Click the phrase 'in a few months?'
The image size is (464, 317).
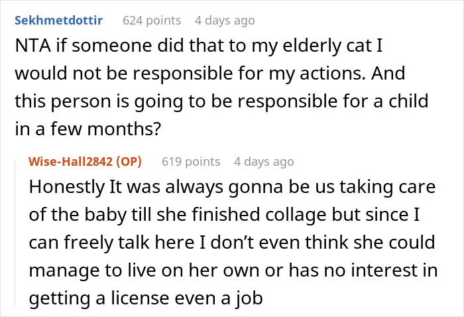coord(88,129)
